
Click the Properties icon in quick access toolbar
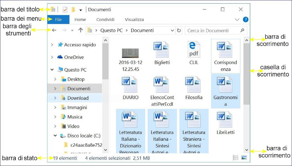pos(65,10)
